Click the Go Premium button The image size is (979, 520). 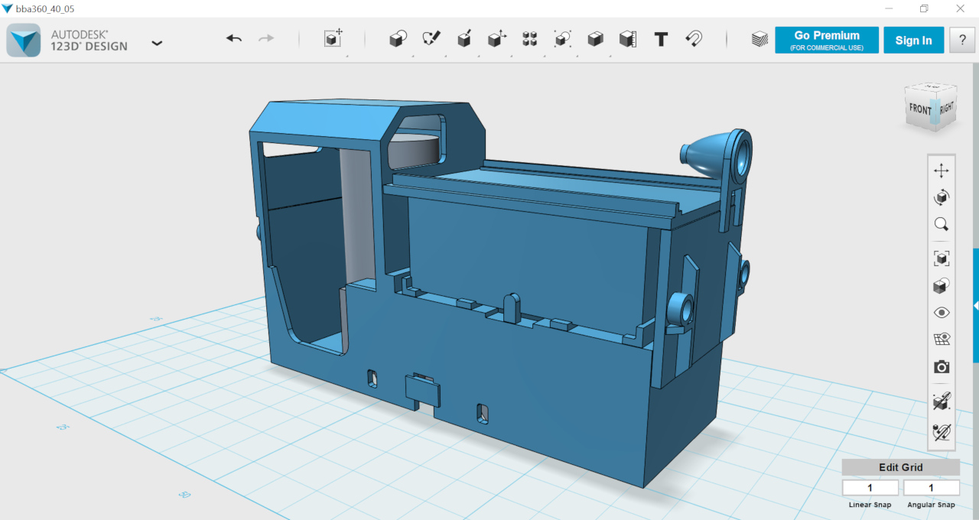coord(827,41)
